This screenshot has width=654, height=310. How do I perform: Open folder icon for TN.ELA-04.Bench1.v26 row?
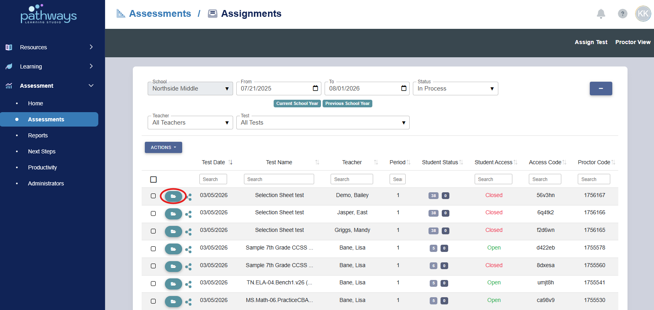[x=173, y=284]
